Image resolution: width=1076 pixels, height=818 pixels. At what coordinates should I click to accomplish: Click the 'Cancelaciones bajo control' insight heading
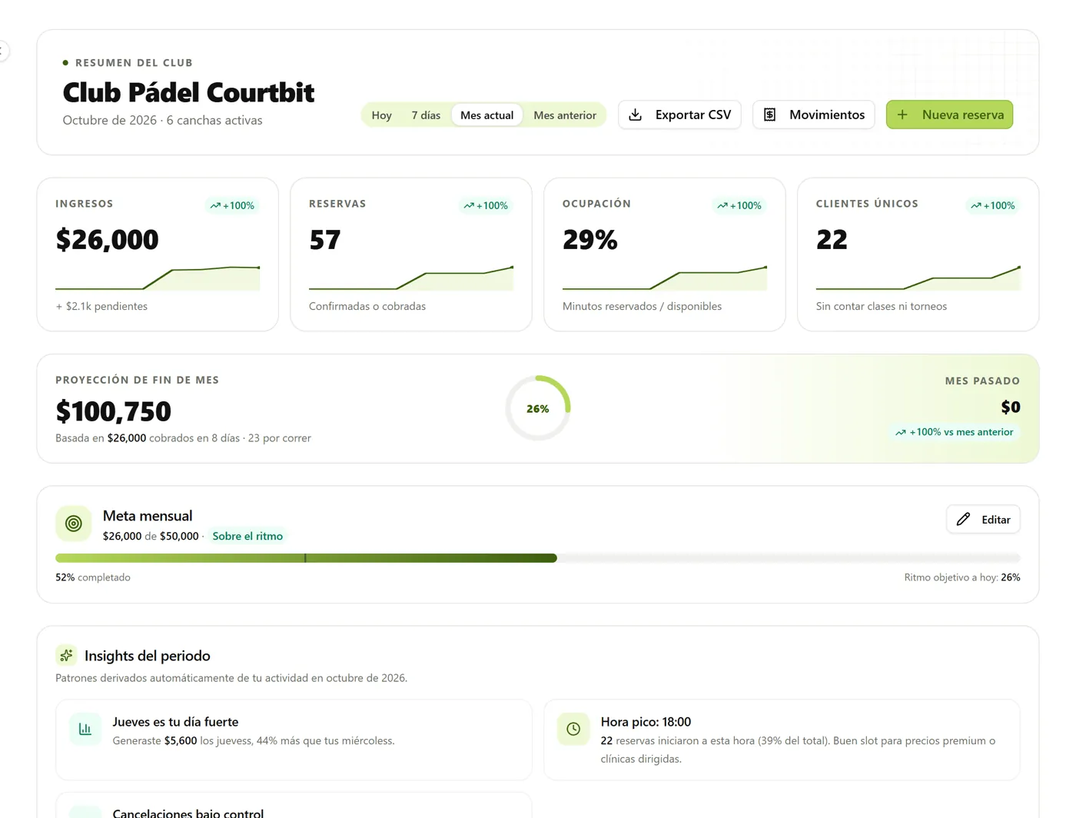[188, 813]
